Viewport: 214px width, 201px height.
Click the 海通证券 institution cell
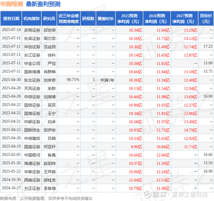(x=32, y=163)
